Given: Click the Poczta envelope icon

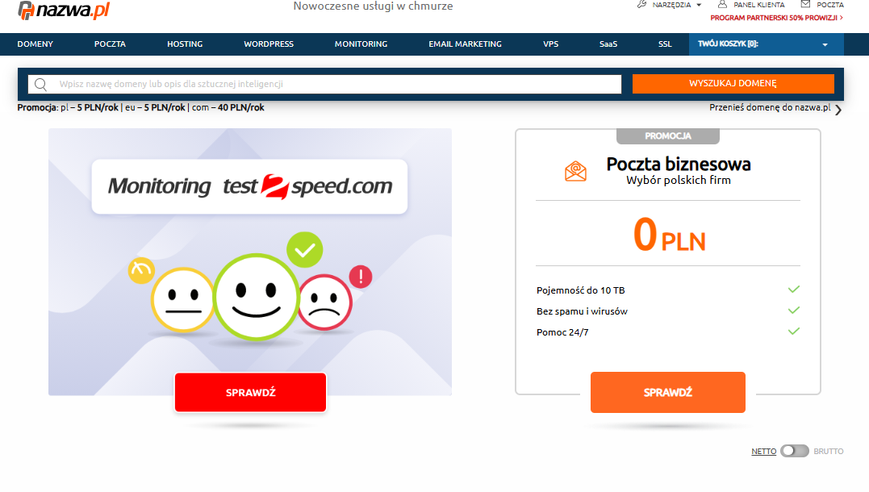Looking at the screenshot, I should coord(805,4).
